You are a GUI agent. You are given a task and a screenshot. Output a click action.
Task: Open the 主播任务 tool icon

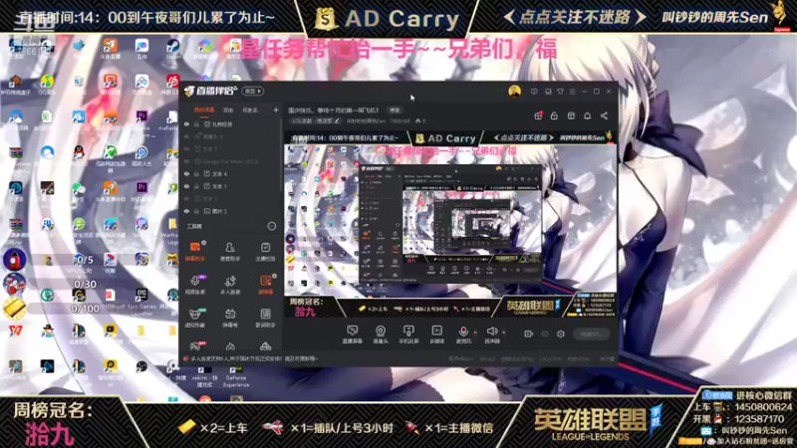265,251
